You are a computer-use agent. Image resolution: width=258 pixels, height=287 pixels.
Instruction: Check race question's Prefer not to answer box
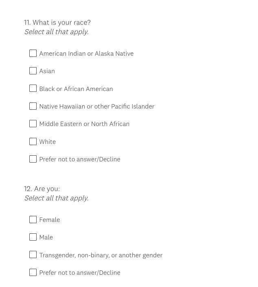33,159
